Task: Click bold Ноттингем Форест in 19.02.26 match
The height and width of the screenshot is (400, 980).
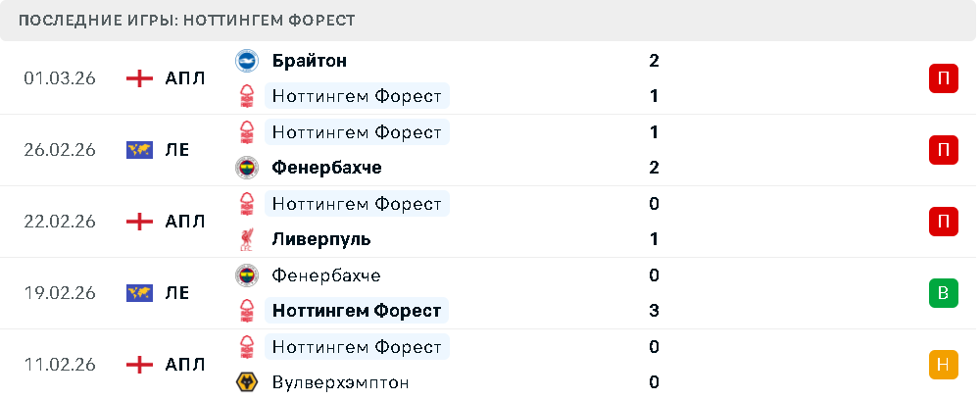Action: [357, 311]
